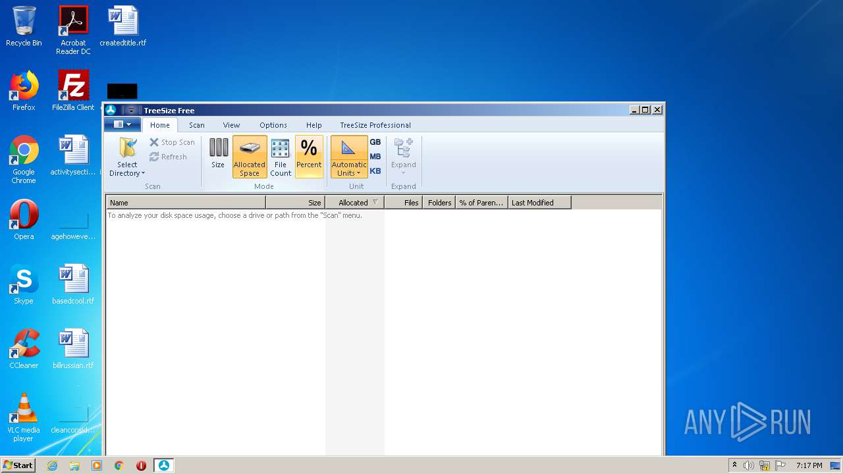Set units to GB

click(x=375, y=142)
